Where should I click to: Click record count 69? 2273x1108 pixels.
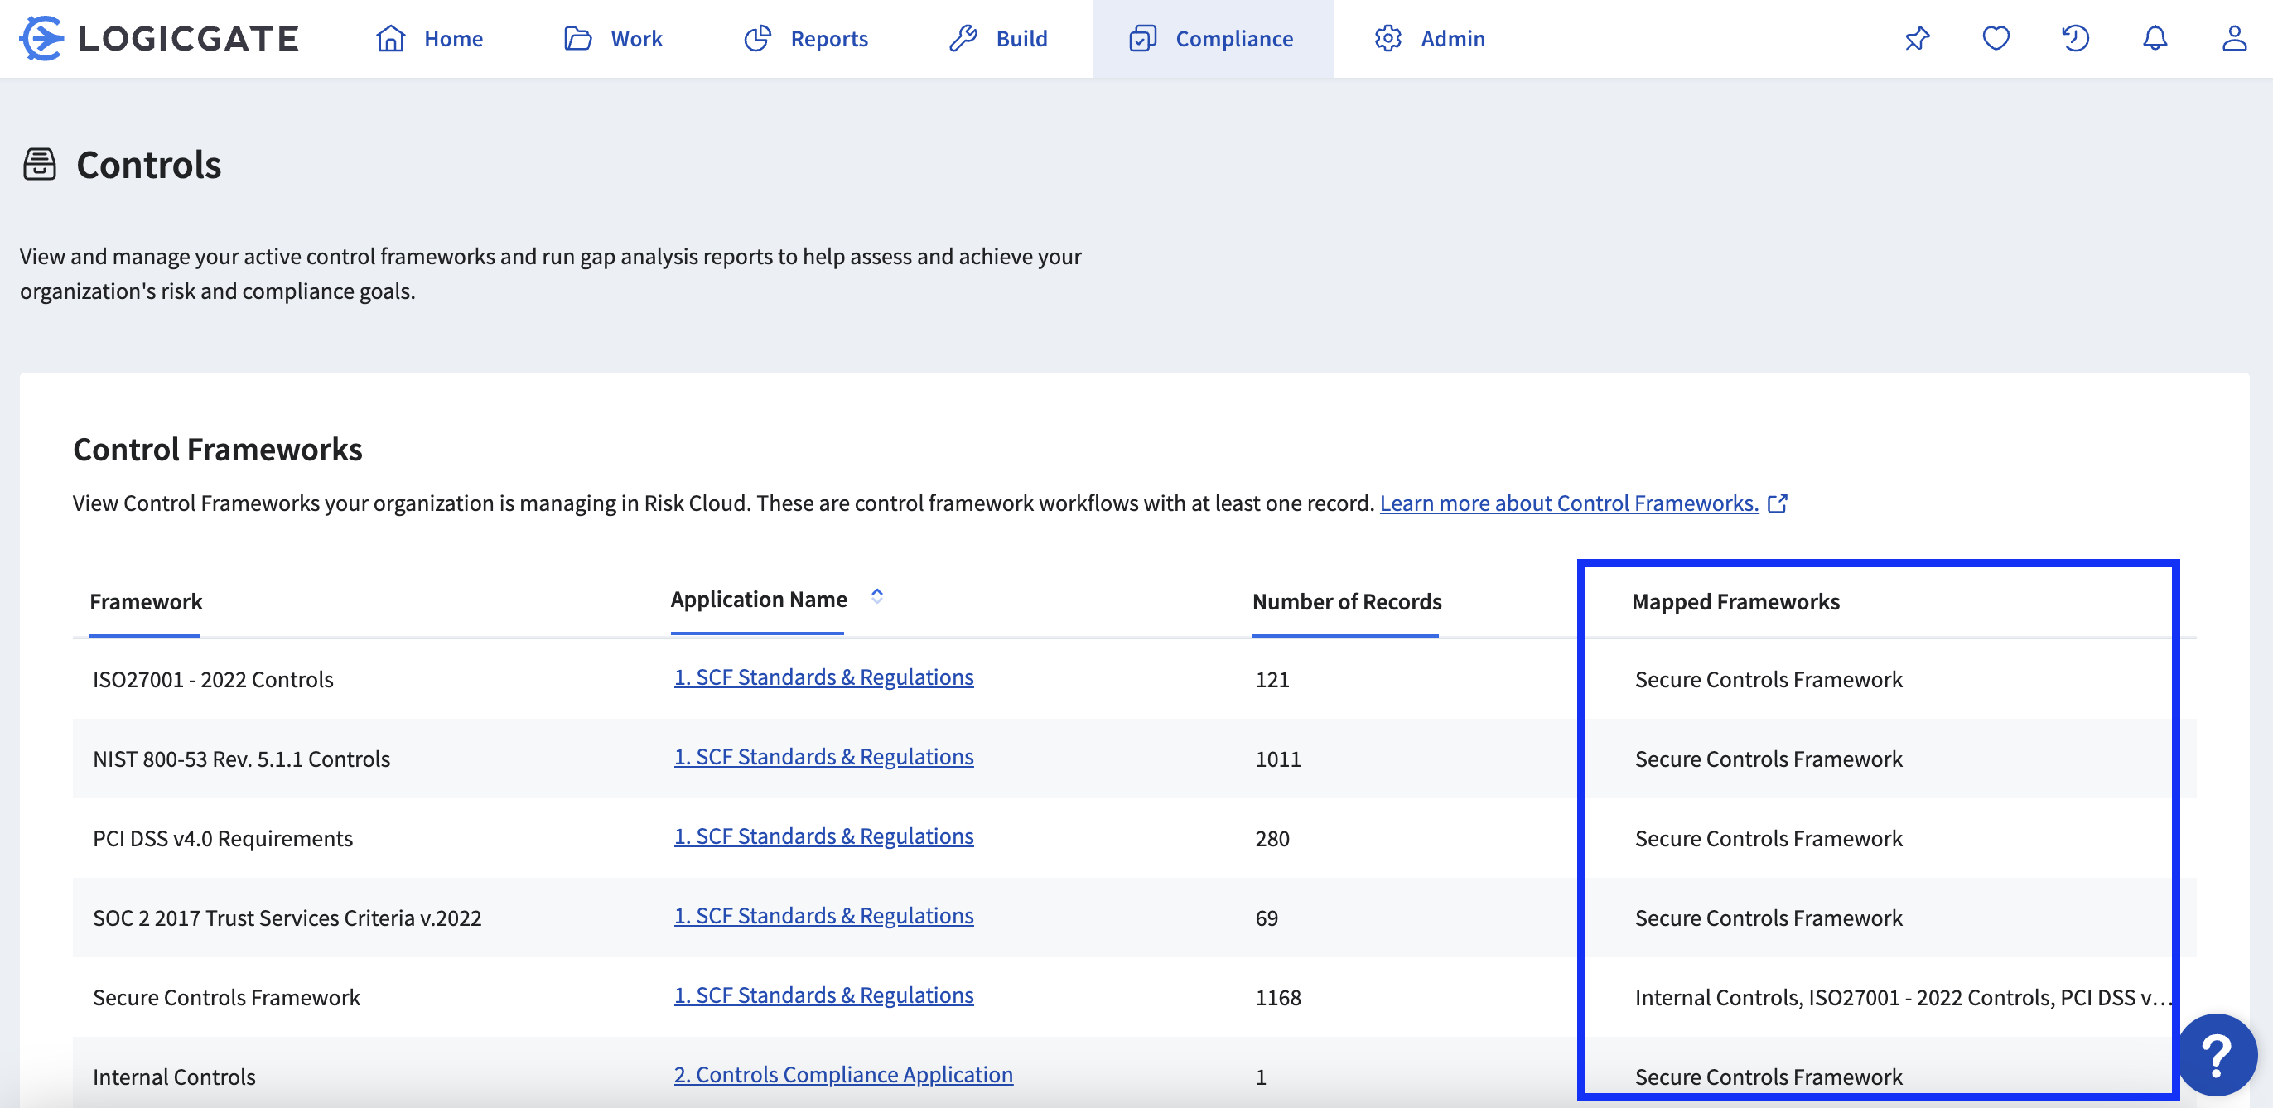1267,918
